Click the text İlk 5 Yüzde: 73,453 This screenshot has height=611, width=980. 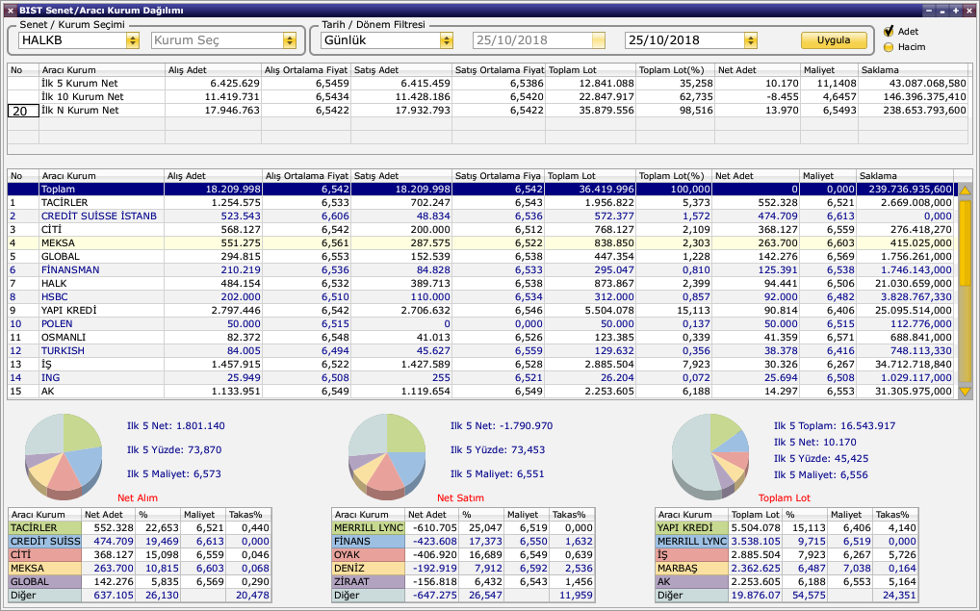[x=498, y=449]
